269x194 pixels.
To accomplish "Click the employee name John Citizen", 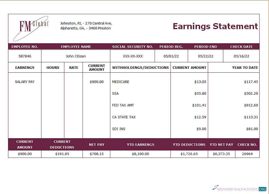I will [76, 56].
